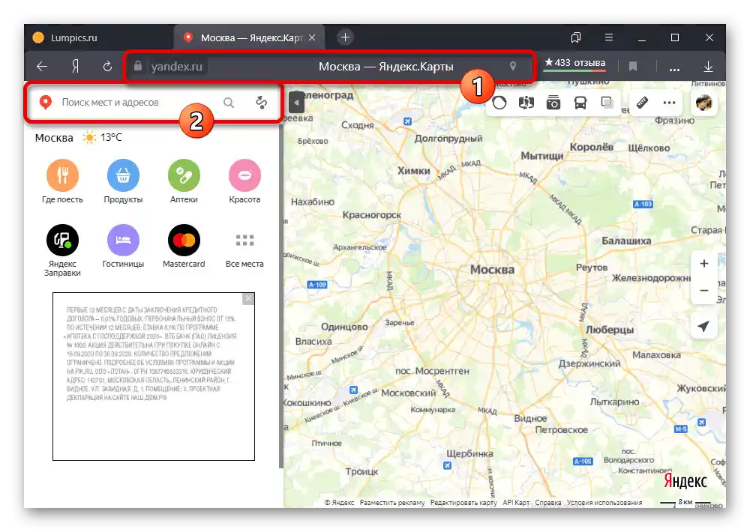750x532 pixels.
Task: Click the Красногорск label on the map
Action: tap(372, 215)
